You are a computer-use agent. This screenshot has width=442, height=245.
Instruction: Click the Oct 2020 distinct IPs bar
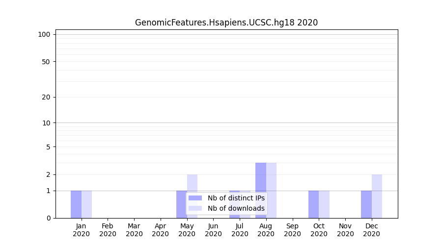313,204
